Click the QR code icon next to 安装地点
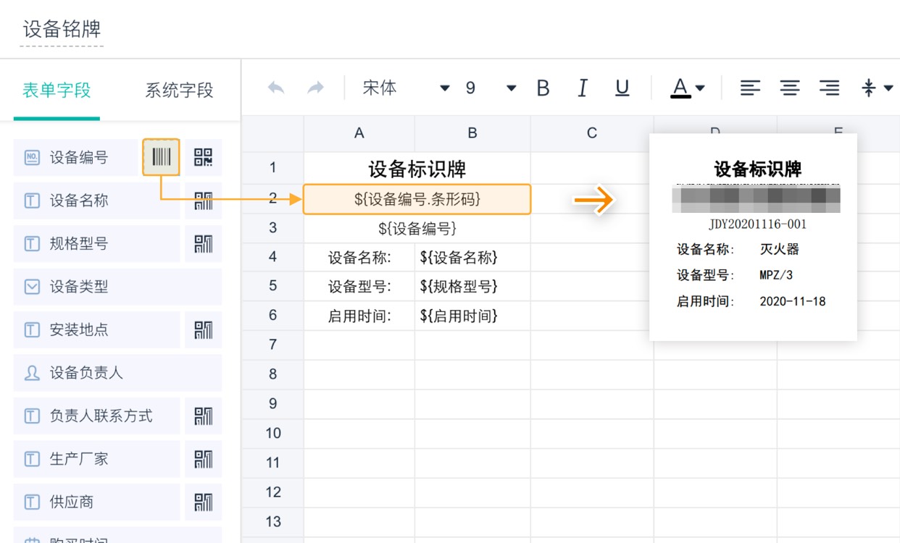The height and width of the screenshot is (543, 900). coord(204,329)
